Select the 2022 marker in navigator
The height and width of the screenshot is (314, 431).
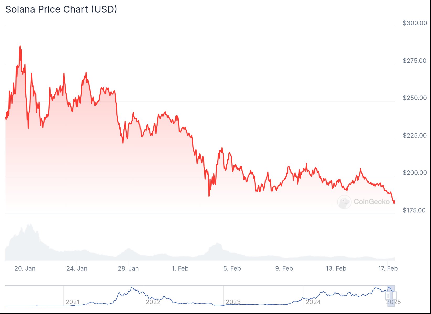(153, 302)
